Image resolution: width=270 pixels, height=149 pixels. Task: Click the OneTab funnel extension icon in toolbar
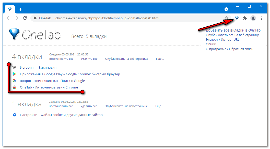pyautogui.click(x=237, y=18)
